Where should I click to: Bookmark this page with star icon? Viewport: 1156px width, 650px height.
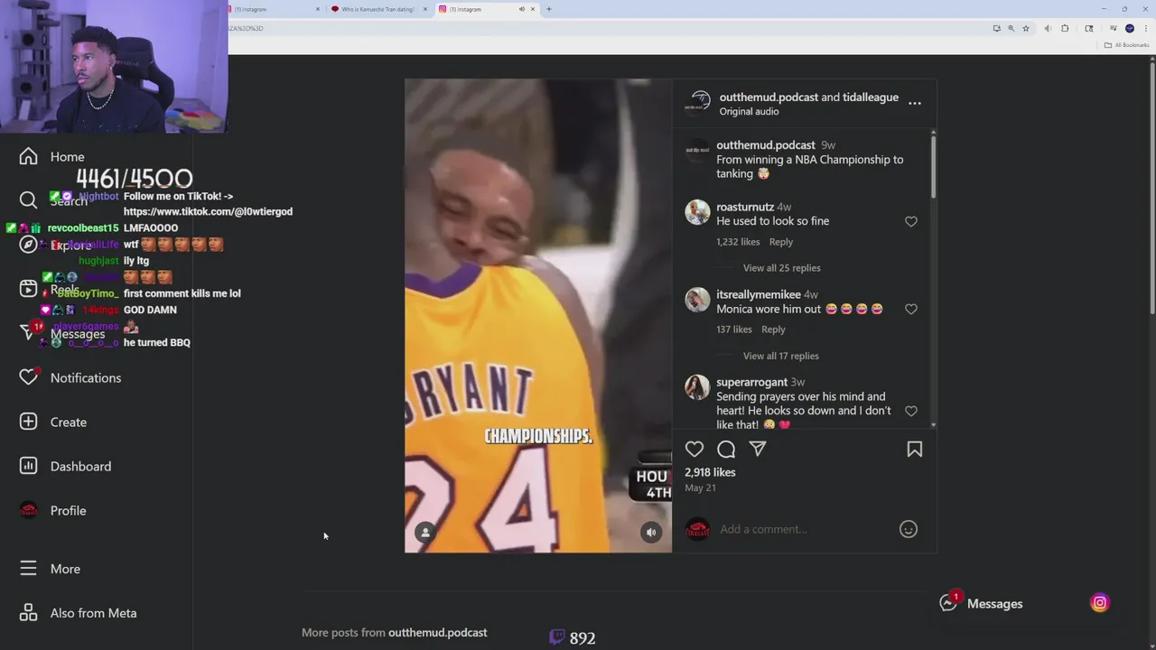(1026, 28)
